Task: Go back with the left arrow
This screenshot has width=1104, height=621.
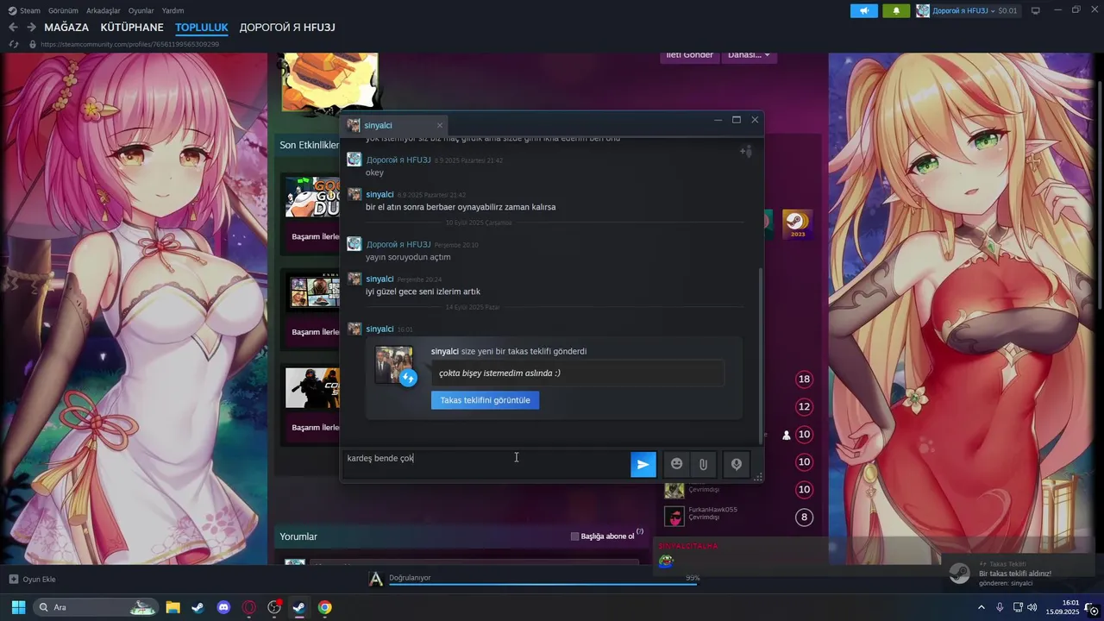Action: [13, 28]
